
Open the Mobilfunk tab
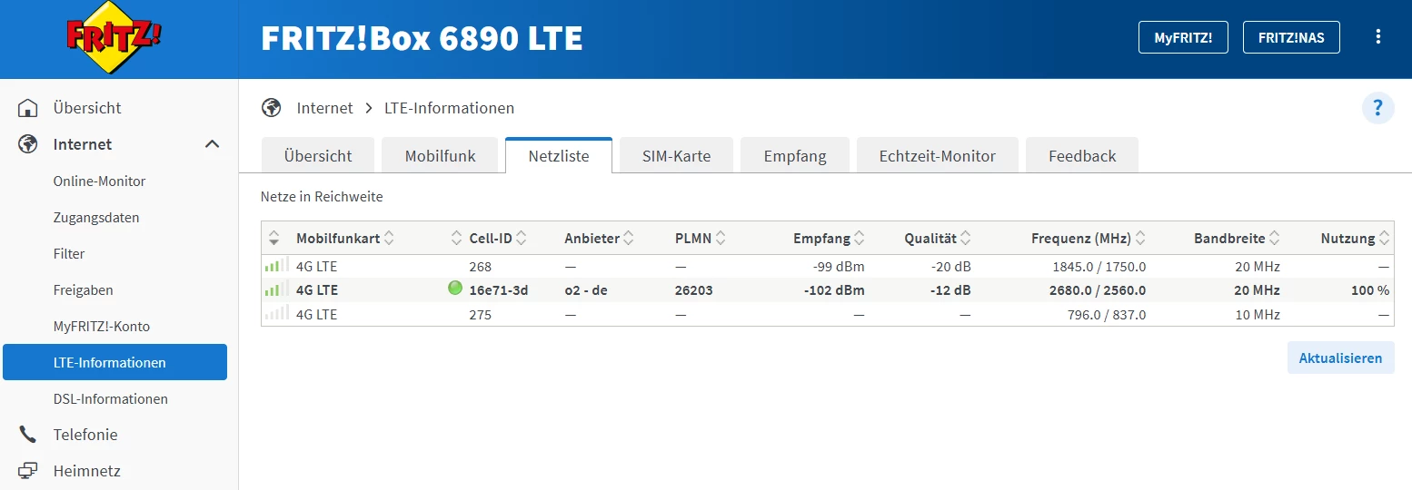tap(440, 155)
